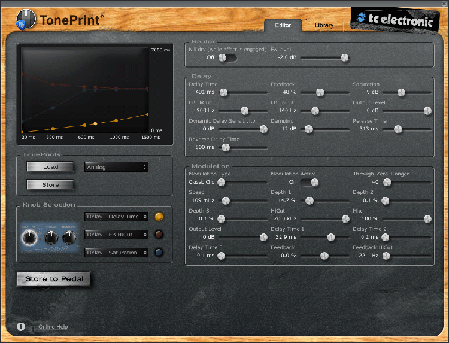The width and height of the screenshot is (449, 343).
Task: Click the blue curve point near 320 ms
Action: click(x=53, y=108)
